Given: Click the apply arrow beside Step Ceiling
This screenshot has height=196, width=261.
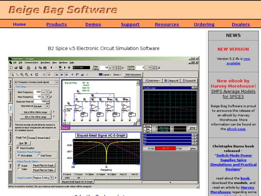Looking at the screenshot, I should 123,68.
